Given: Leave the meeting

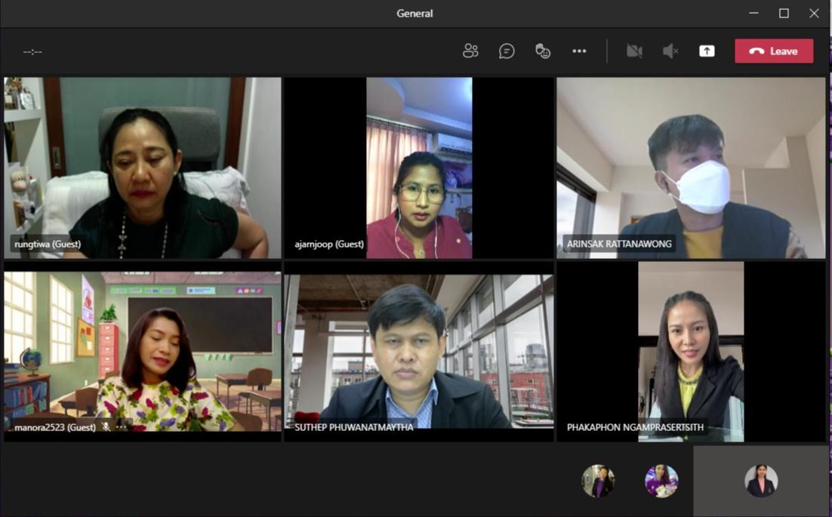Looking at the screenshot, I should point(774,51).
